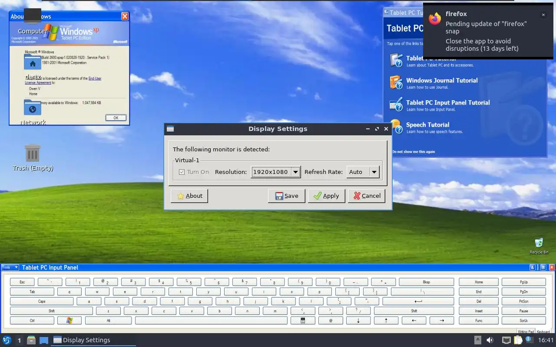Image resolution: width=556 pixels, height=347 pixels.
Task: Select workspace 1 in the taskbar
Action: 19,340
